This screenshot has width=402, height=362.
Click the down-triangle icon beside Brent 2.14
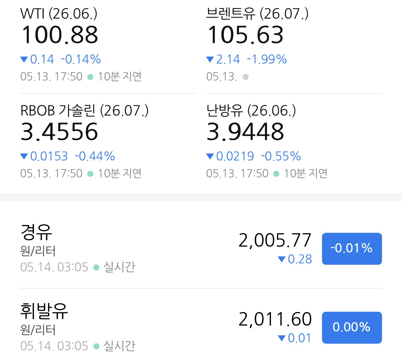tap(210, 60)
